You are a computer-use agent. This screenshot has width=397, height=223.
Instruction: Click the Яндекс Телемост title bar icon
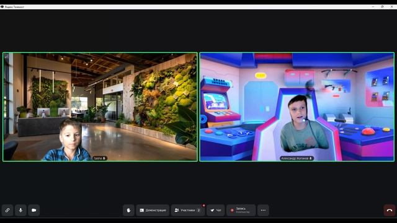[2, 7]
